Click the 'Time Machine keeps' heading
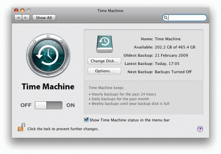The image size is (221, 154). [x=106, y=88]
